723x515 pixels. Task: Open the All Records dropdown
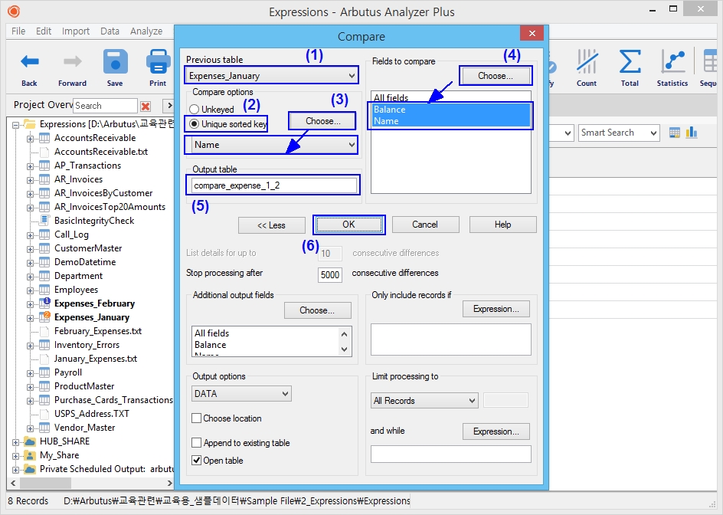[424, 401]
